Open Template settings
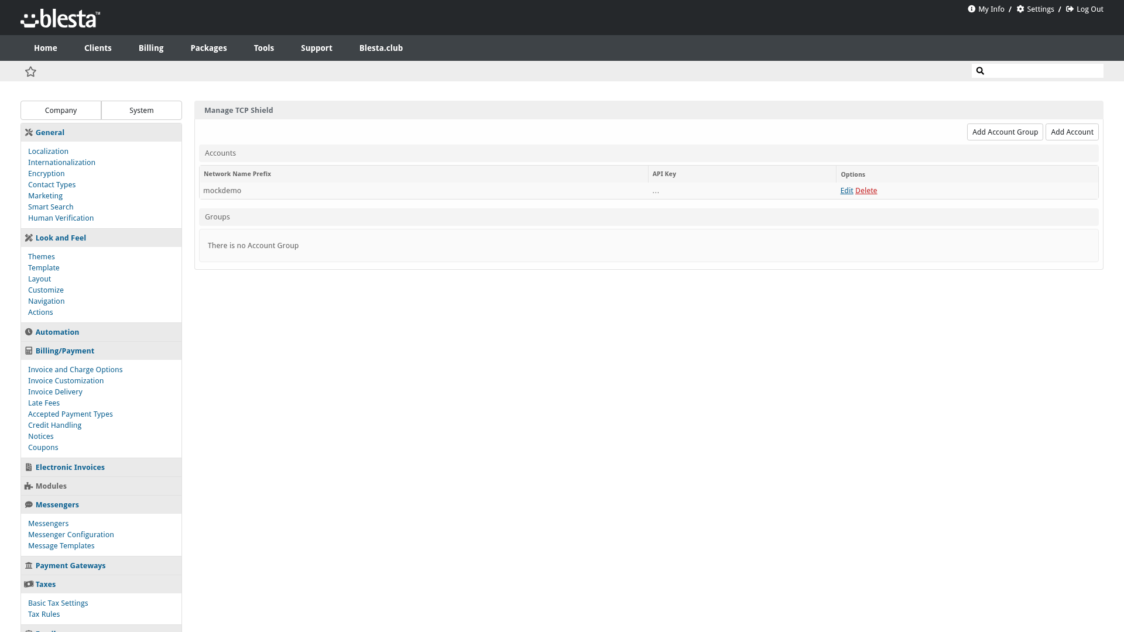The height and width of the screenshot is (632, 1124). point(43,267)
